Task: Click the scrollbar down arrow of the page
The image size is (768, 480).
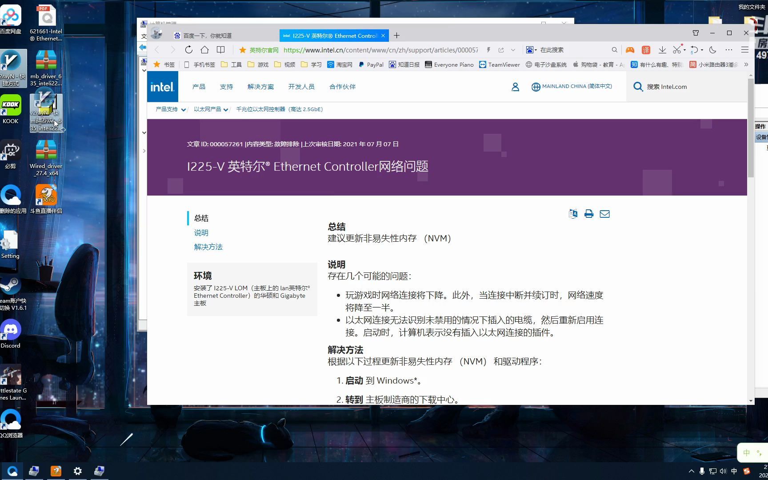Action: (751, 401)
